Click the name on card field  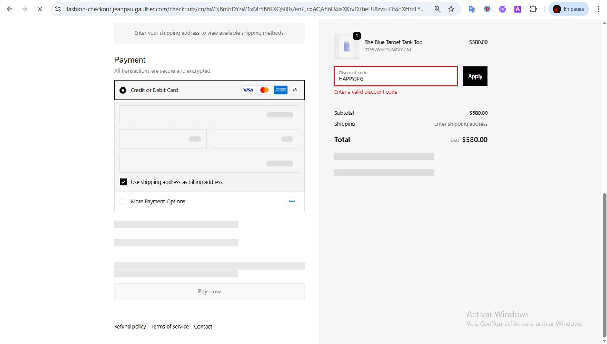coord(209,163)
